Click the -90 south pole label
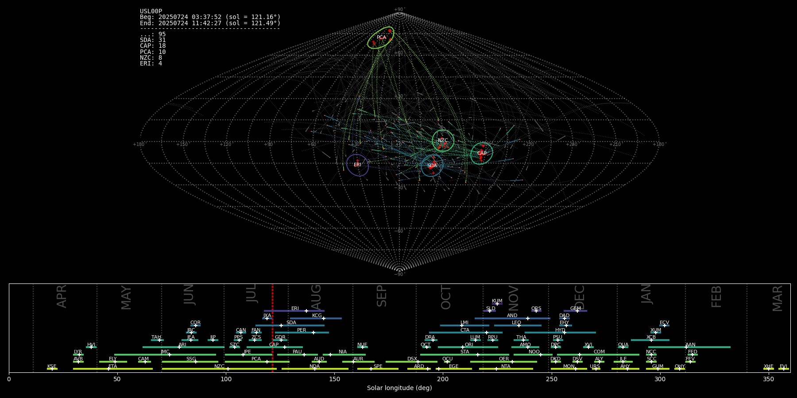Viewport: 797px width, 398px height. (x=399, y=275)
